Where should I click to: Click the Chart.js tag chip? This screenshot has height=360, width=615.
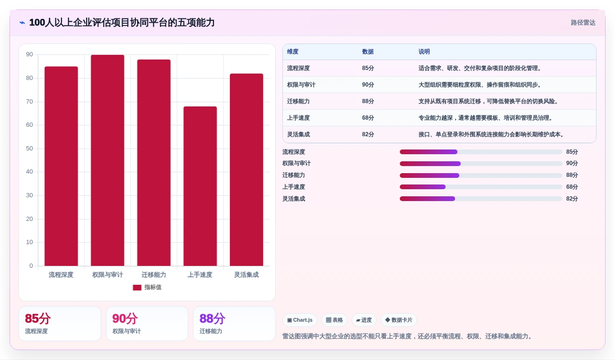pos(300,320)
